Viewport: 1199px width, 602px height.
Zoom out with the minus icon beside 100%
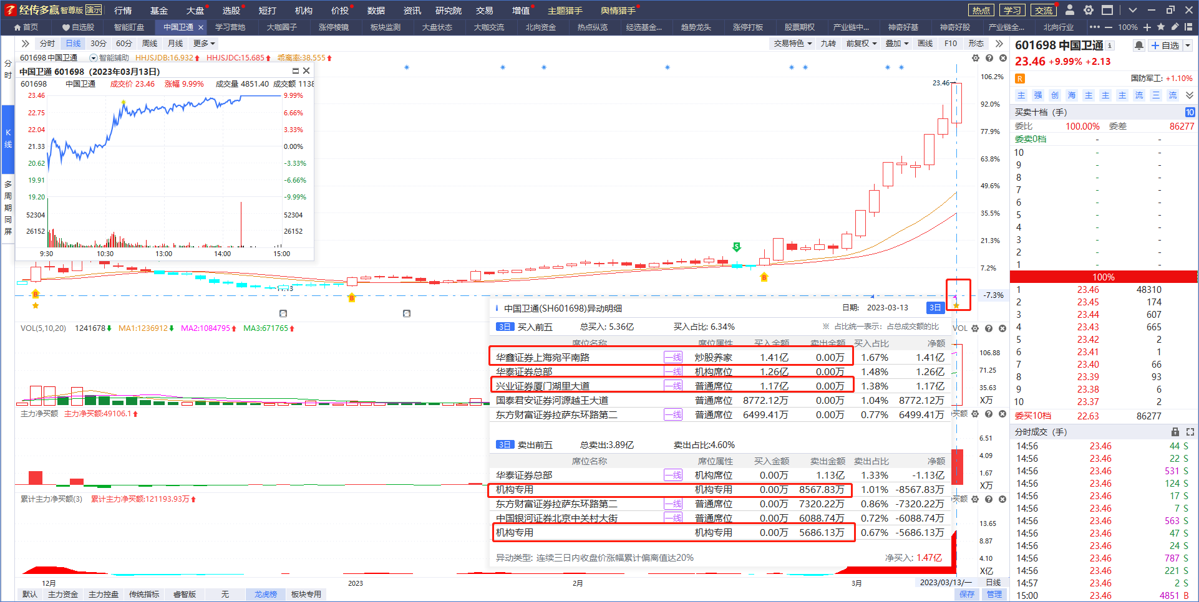[x=1108, y=27]
